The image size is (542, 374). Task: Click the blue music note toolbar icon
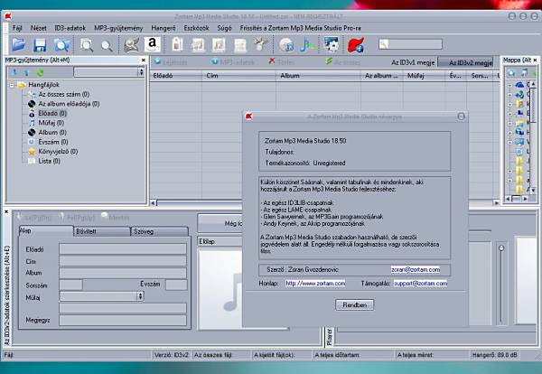click(306, 45)
